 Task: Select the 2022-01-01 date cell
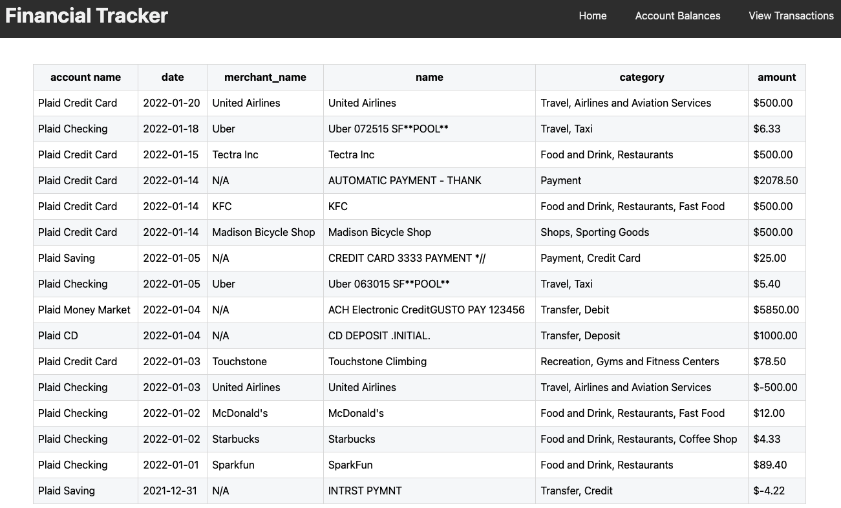pos(173,465)
